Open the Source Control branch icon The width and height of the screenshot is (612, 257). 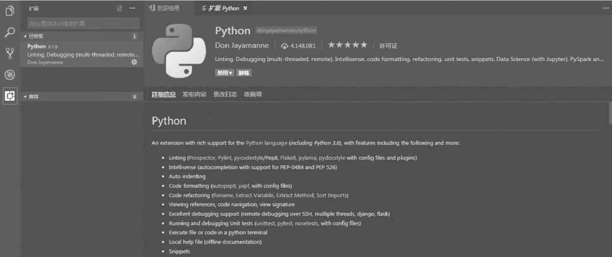click(x=10, y=53)
